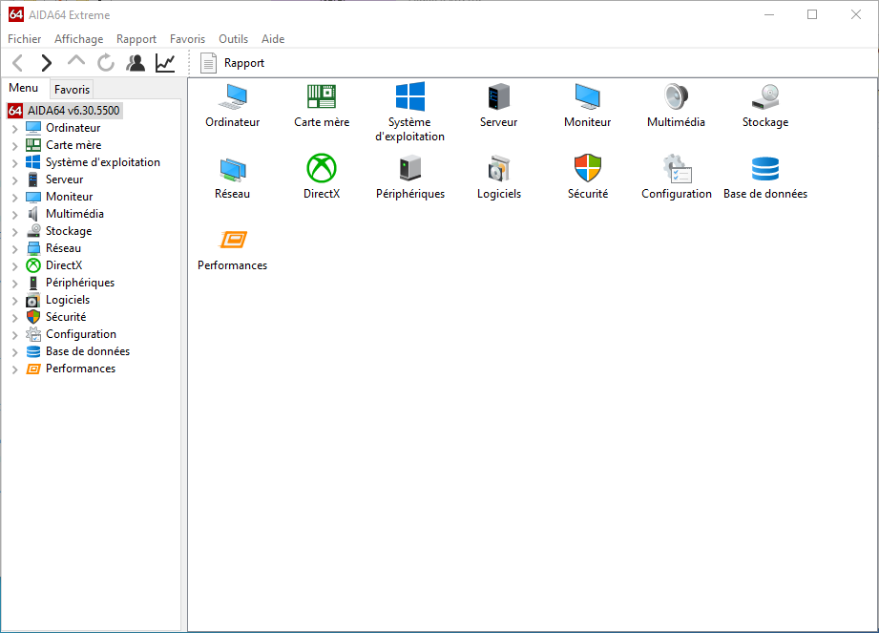This screenshot has height=633, width=879.
Task: Open the DirectX Xbox icon in main panel
Action: point(322,168)
